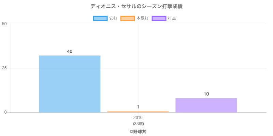Click the data label 40
The width and height of the screenshot is (273, 136).
70,51
